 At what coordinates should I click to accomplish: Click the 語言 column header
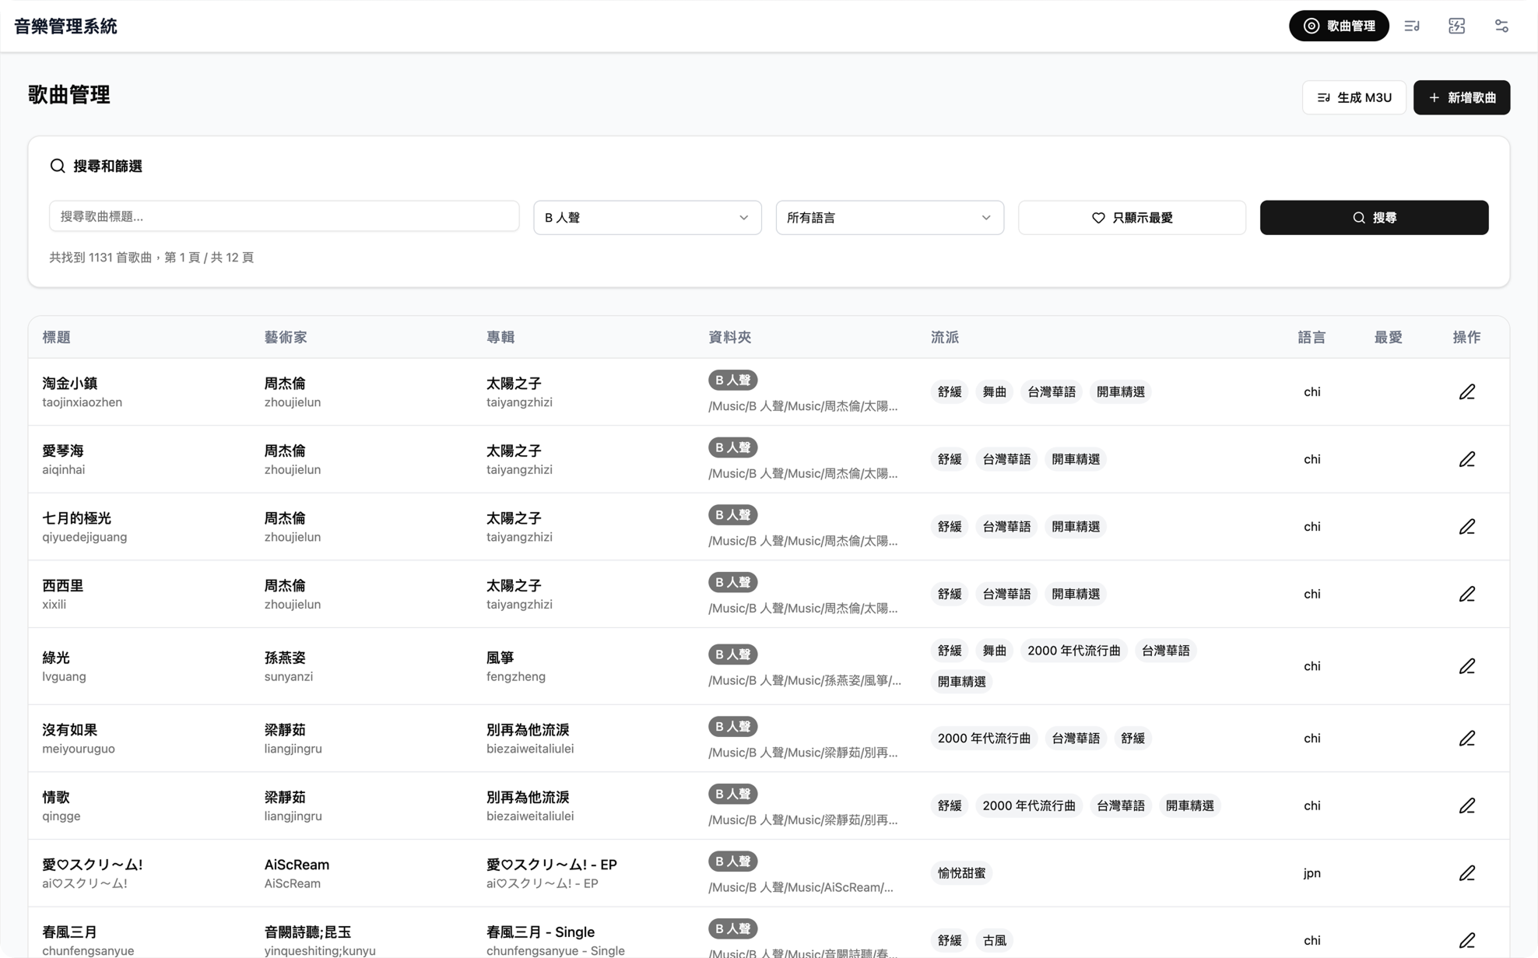coord(1312,337)
